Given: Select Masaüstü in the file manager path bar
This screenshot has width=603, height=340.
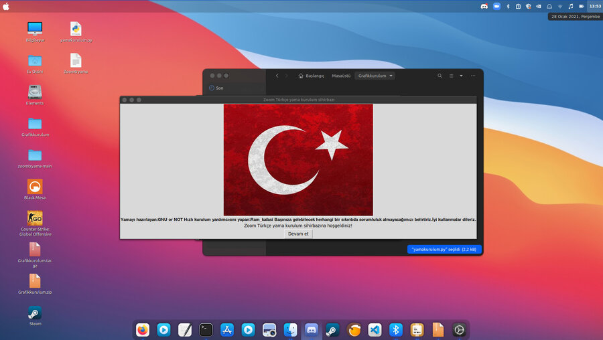Looking at the screenshot, I should 341,76.
